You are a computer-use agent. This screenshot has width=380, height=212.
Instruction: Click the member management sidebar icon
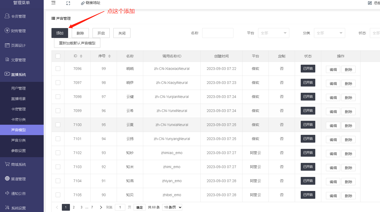[x=7, y=16]
